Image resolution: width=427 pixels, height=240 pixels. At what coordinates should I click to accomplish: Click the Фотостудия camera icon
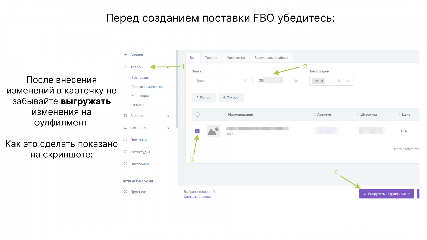pos(125,152)
